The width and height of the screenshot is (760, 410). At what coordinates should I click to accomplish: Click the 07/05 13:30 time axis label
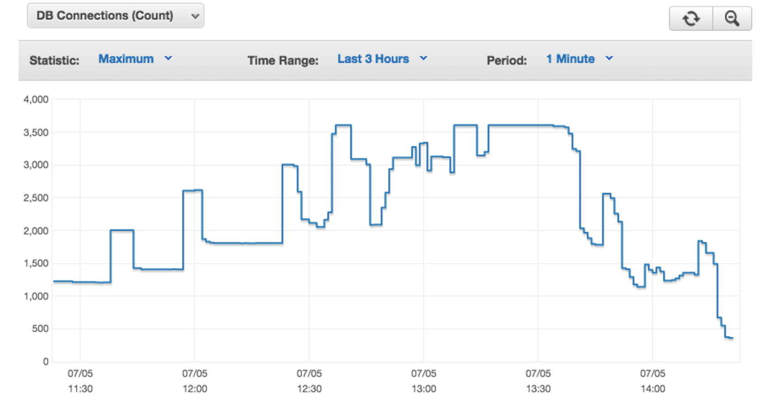tap(538, 381)
